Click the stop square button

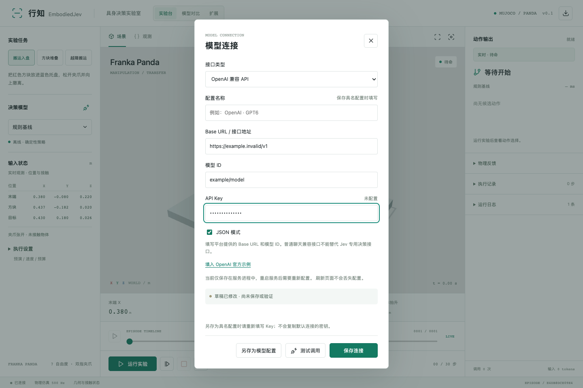pyautogui.click(x=184, y=364)
